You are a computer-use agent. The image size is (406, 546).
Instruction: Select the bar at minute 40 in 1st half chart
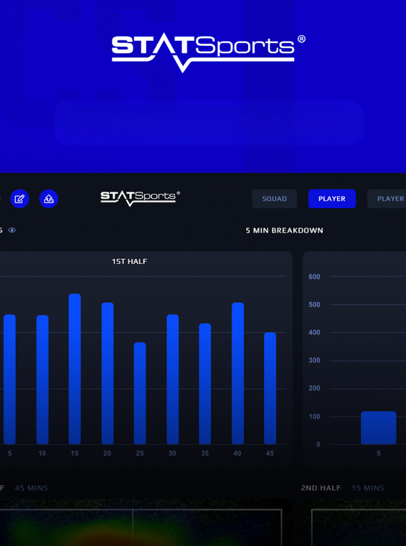tap(238, 373)
